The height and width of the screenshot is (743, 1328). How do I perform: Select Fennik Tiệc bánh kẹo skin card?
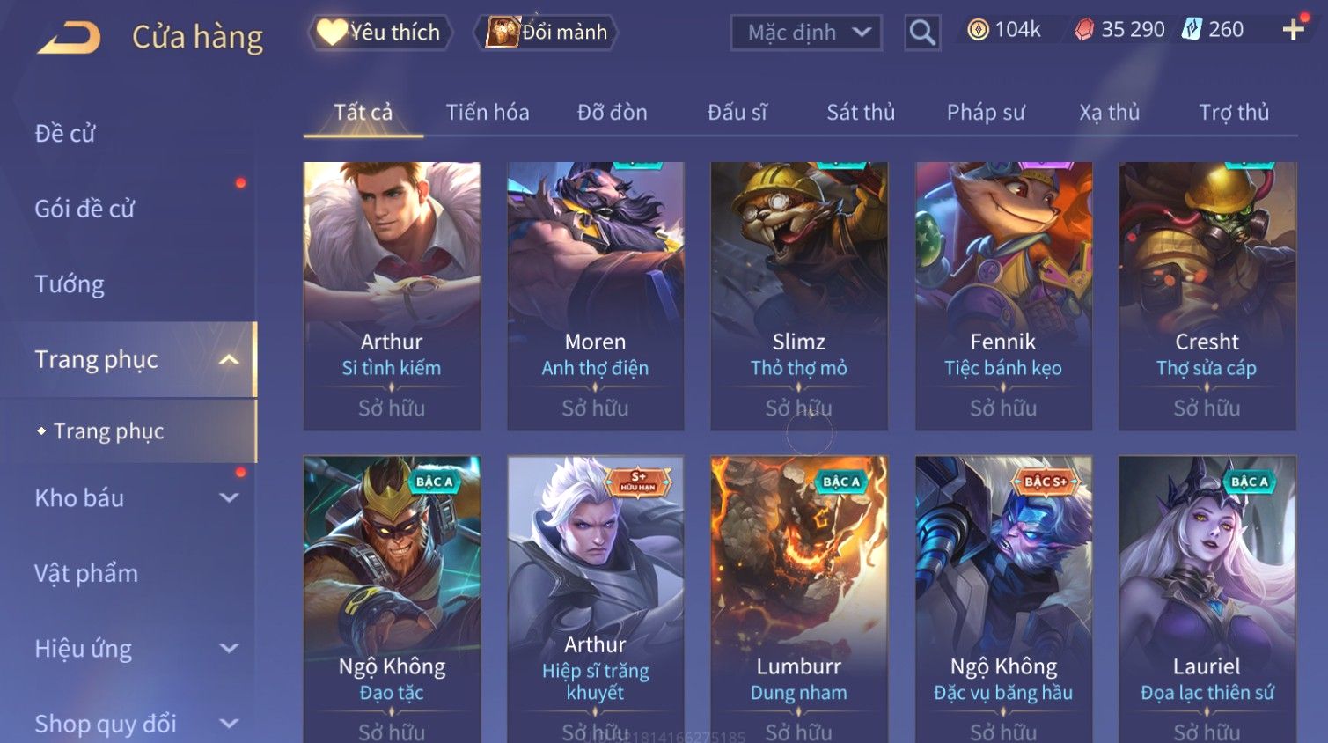point(1003,296)
